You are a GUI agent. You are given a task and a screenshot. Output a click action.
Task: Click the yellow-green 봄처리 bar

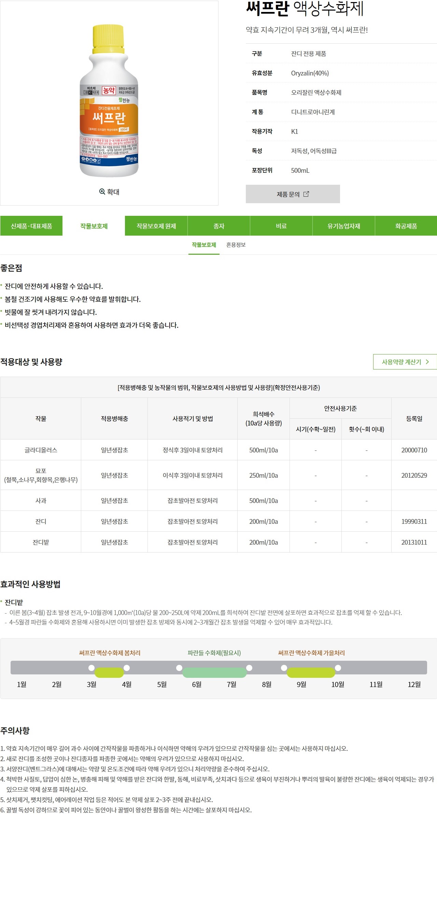(x=109, y=673)
